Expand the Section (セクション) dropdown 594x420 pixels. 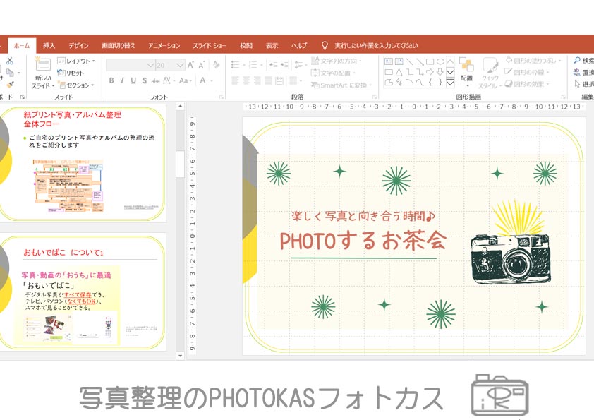coord(76,85)
